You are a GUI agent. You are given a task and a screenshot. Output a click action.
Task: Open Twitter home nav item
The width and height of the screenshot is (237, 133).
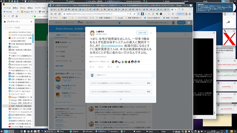pyautogui.click(x=59, y=23)
